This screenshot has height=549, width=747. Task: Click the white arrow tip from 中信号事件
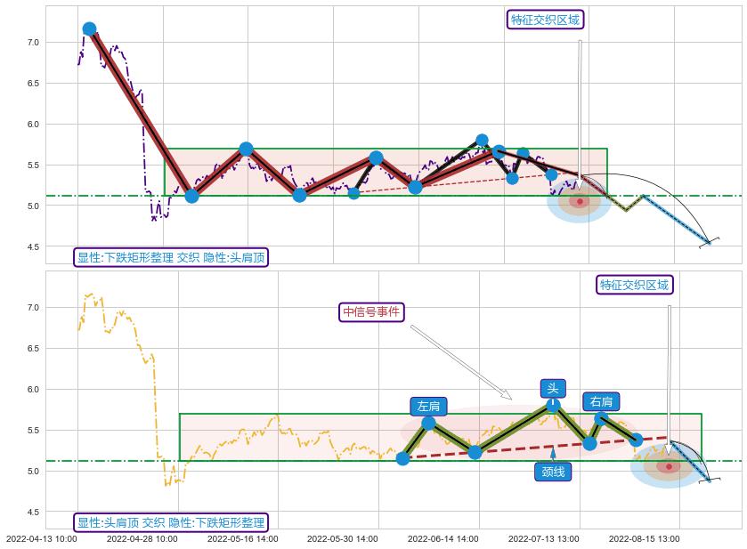coord(509,397)
